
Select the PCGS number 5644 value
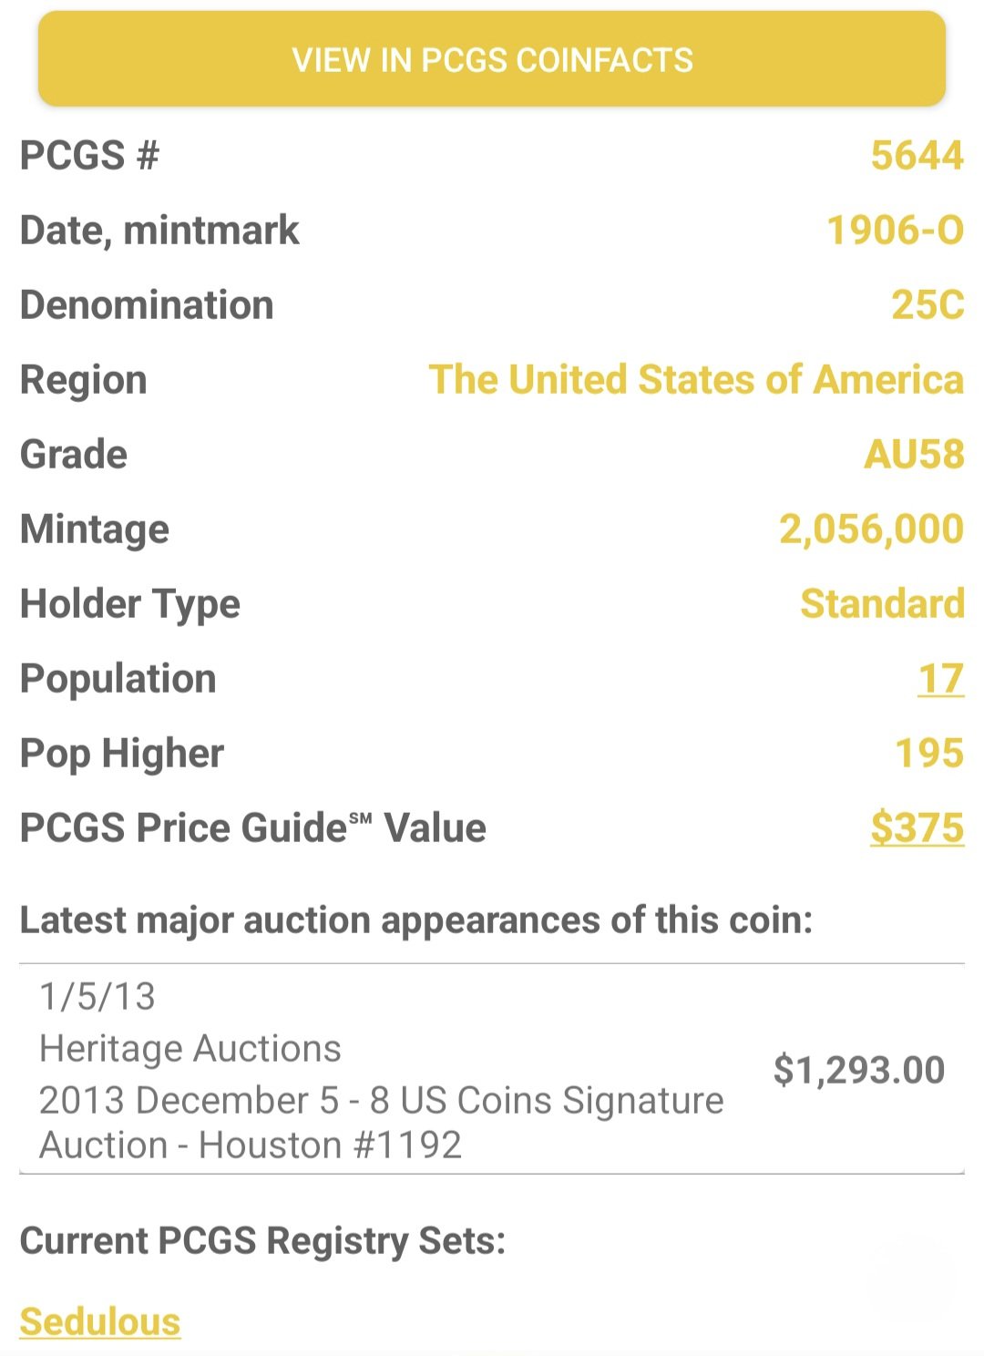tap(917, 156)
